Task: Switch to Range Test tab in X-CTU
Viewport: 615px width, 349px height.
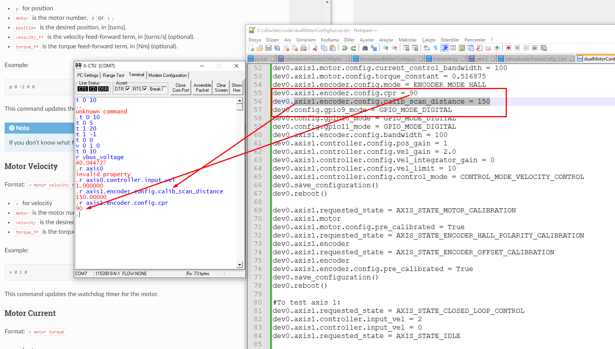Action: click(x=113, y=75)
